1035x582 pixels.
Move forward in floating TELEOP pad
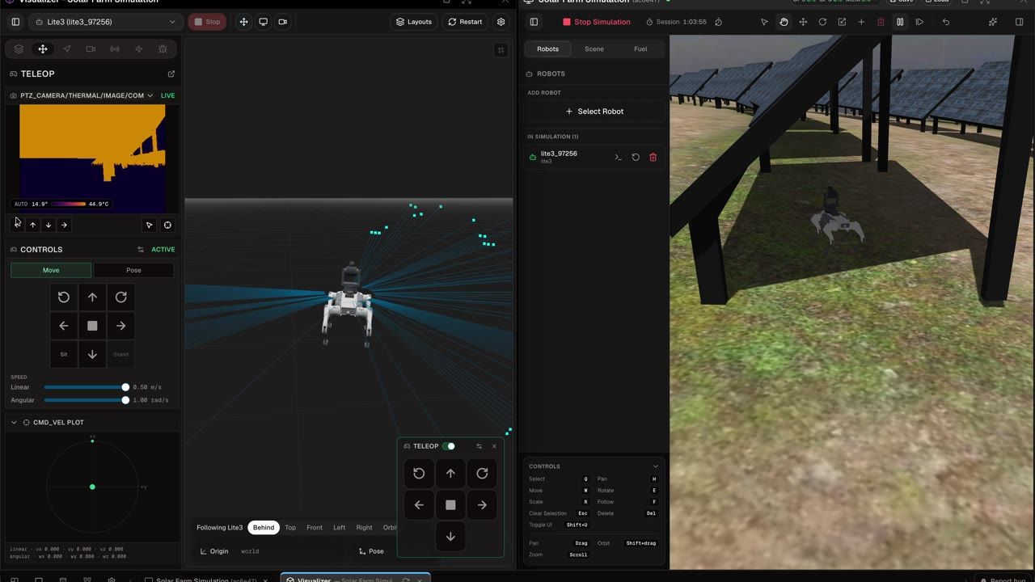coord(450,474)
